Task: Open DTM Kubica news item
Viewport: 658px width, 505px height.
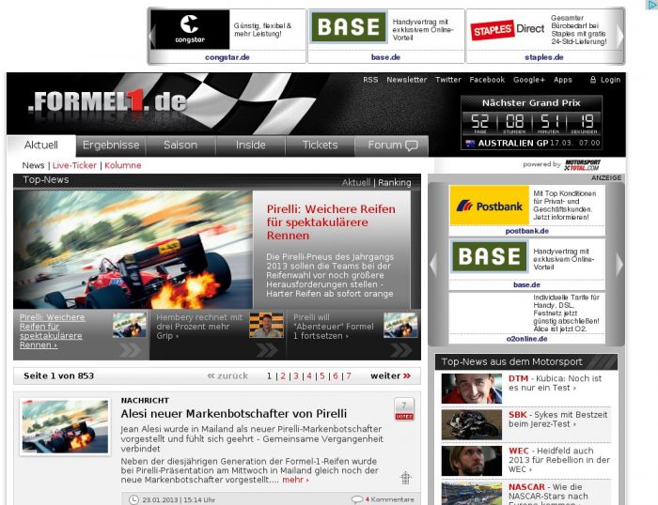Action: point(555,383)
